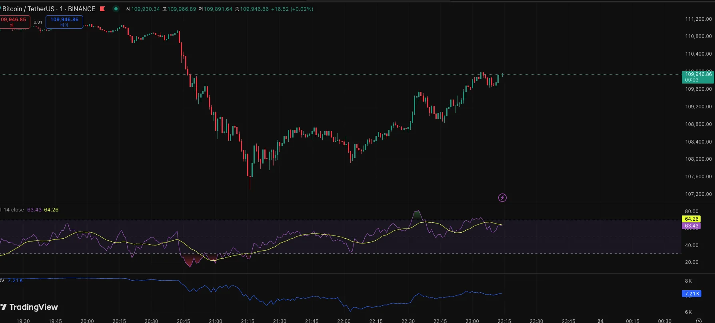Click the 107,200.00 price axis label

point(699,194)
